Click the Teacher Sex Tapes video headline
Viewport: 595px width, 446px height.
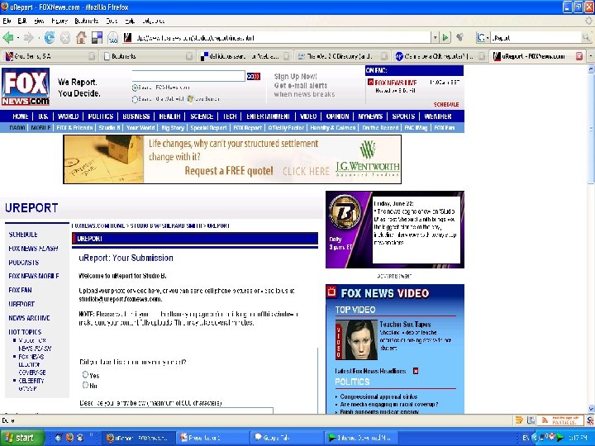(405, 325)
